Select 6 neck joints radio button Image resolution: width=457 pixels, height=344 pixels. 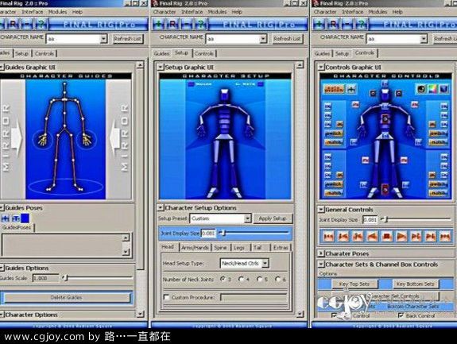pyautogui.click(x=277, y=279)
